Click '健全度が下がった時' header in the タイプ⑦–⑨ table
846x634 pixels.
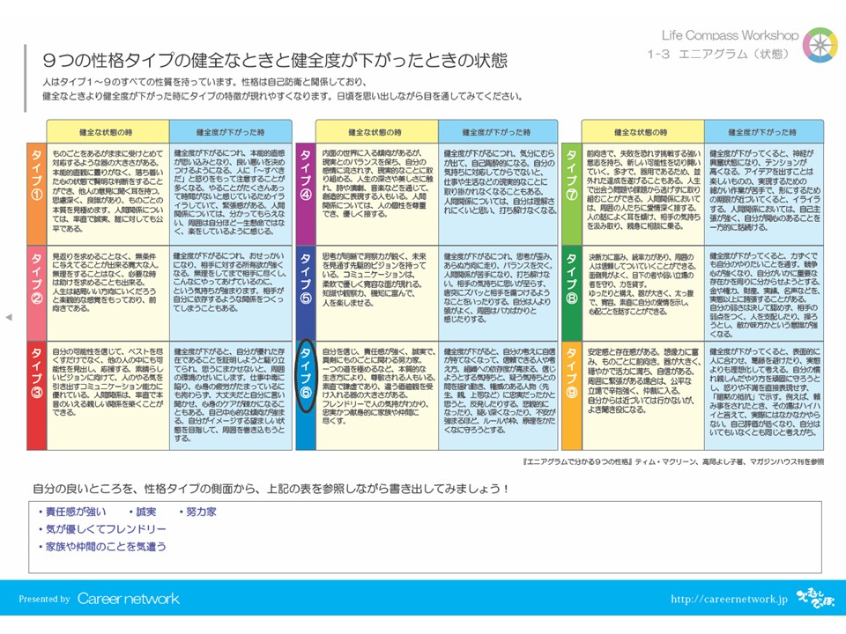click(762, 132)
